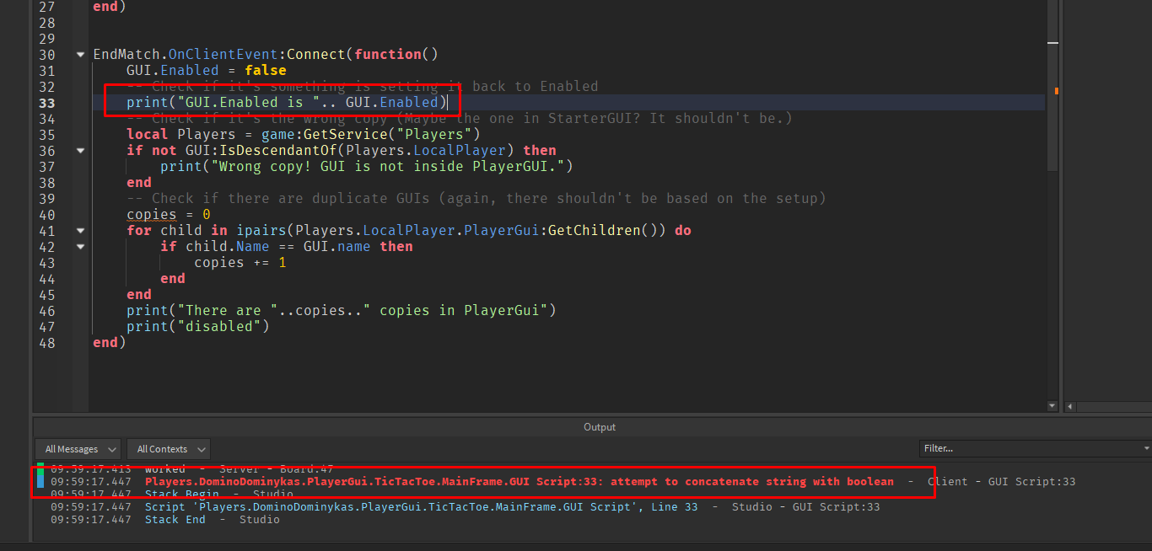Image resolution: width=1152 pixels, height=551 pixels.
Task: Click the orange marker in the scrollbar gutter
Action: 1056,90
